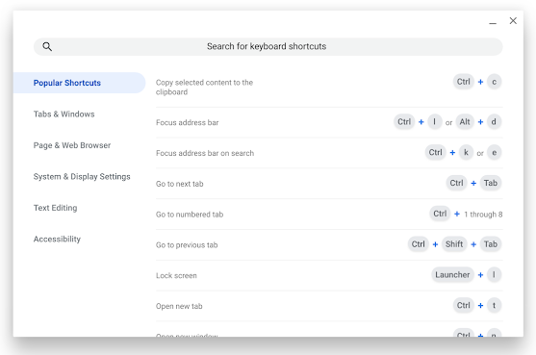Click the Launcher key chip

[452, 275]
